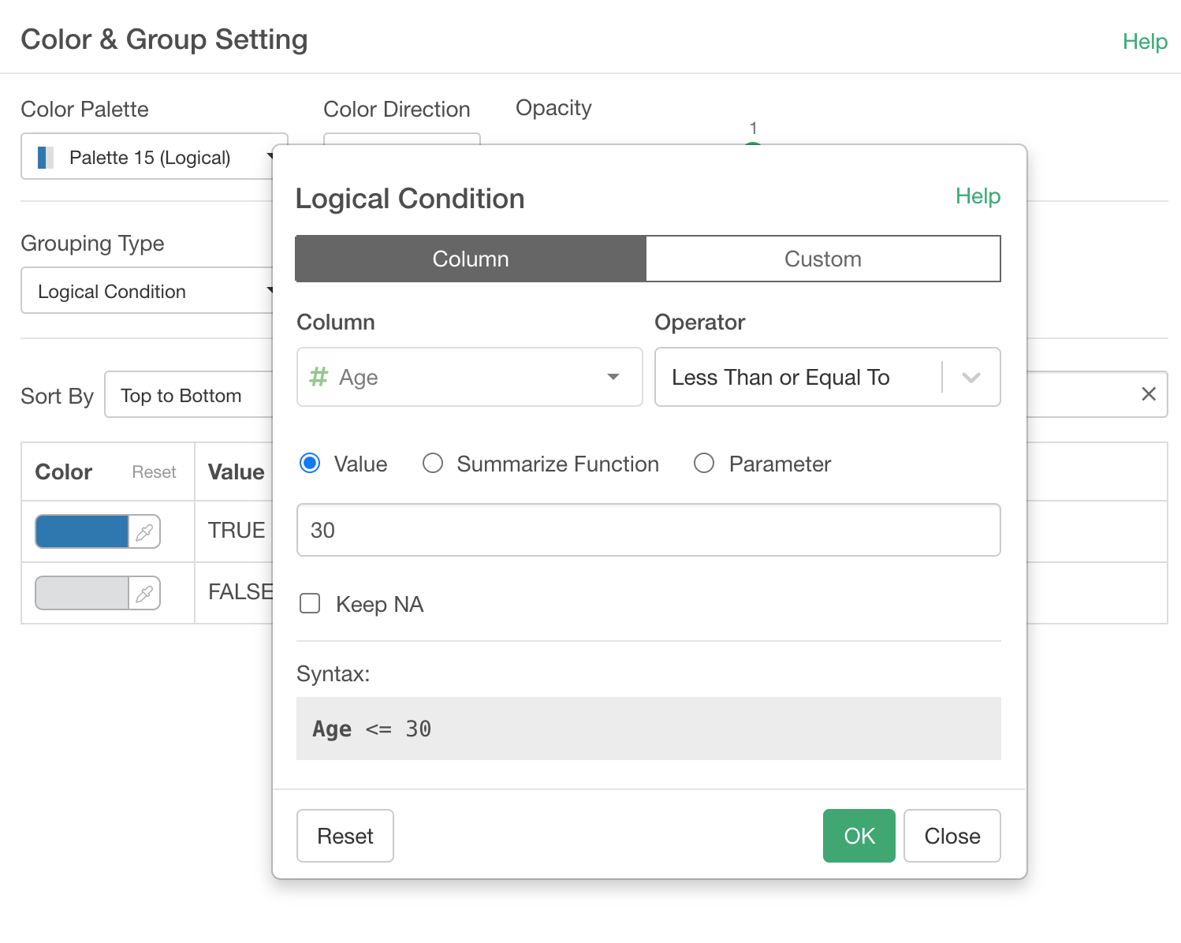Click the eyedropper icon for TRUE color
1181x943 pixels.
(x=144, y=532)
